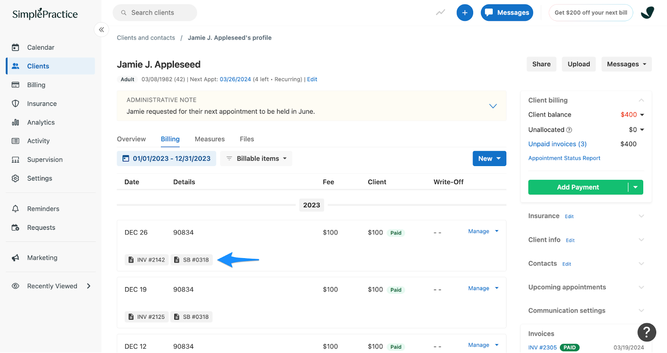Open the Analytics bar chart icon
This screenshot has height=353, width=667.
[15, 122]
